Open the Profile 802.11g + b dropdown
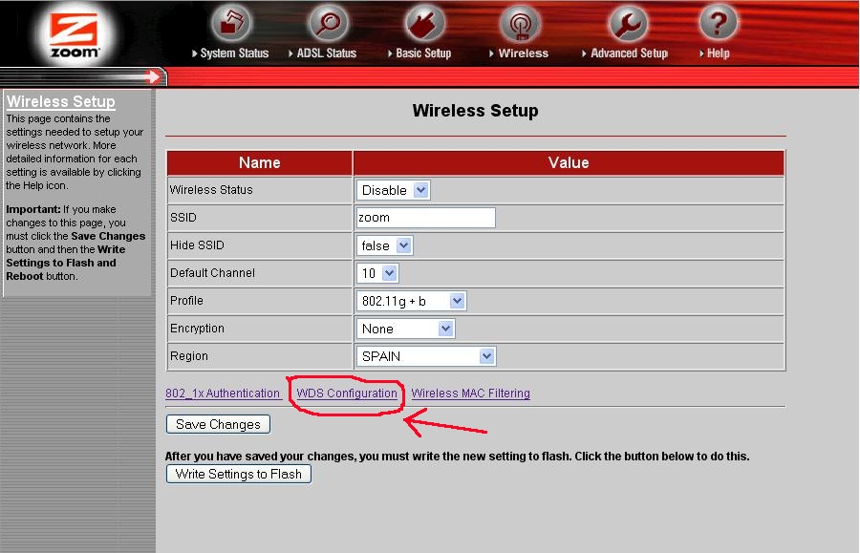 [x=411, y=301]
